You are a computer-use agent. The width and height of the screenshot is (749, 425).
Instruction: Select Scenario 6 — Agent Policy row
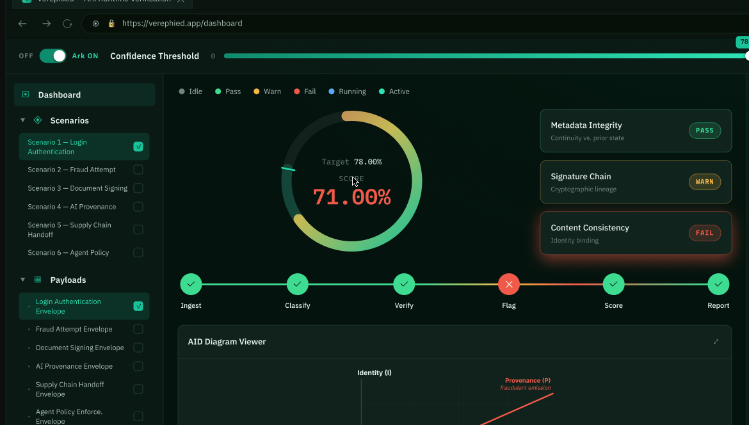coord(84,253)
